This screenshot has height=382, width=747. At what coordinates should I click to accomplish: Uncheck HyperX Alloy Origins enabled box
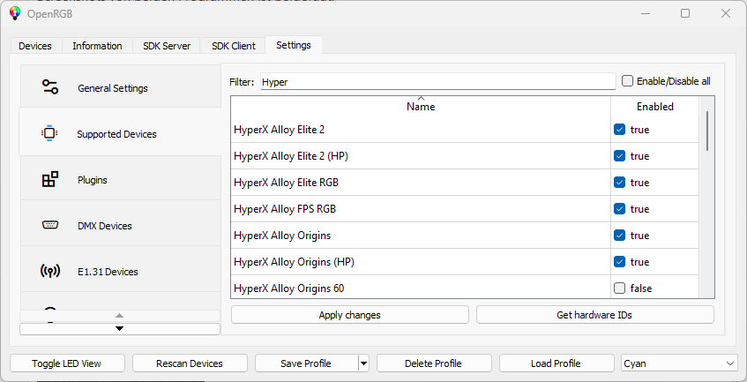pos(619,236)
